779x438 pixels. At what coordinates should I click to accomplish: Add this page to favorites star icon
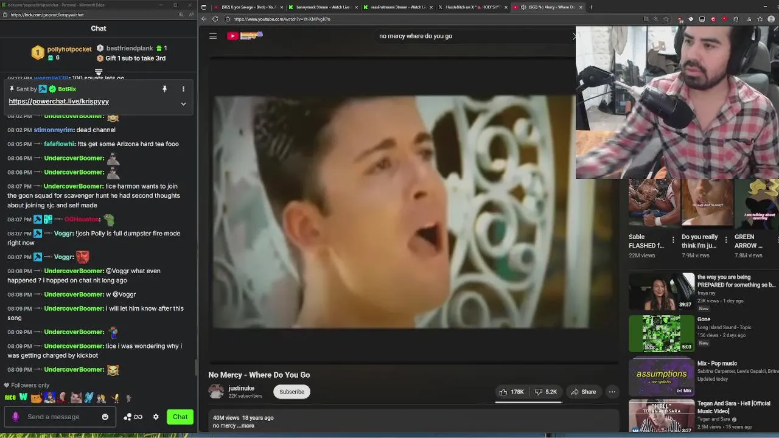coord(667,19)
